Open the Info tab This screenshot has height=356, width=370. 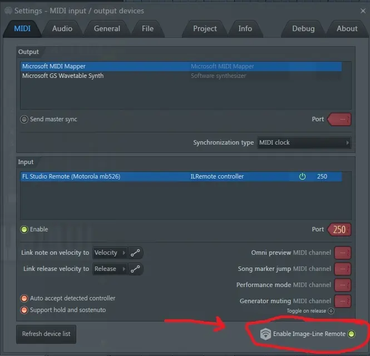click(x=245, y=28)
